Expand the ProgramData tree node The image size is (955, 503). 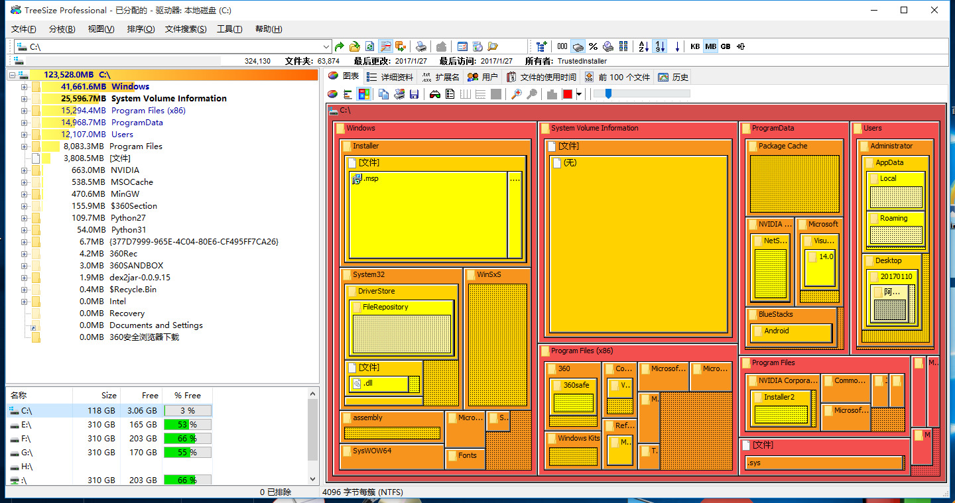click(24, 123)
